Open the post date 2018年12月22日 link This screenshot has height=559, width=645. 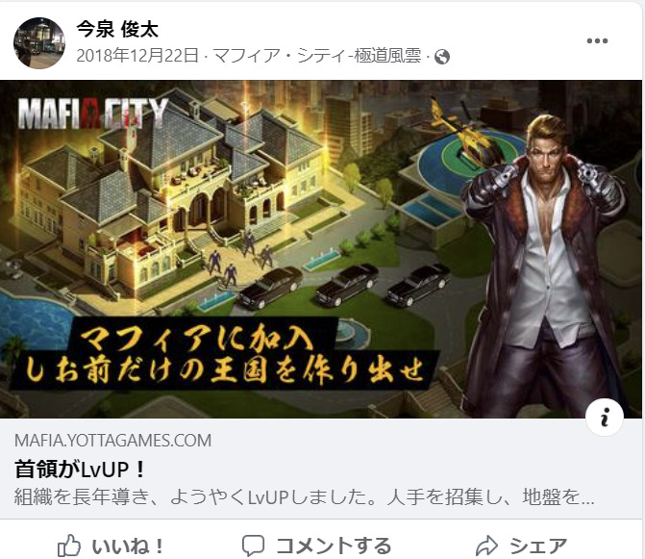(x=137, y=56)
